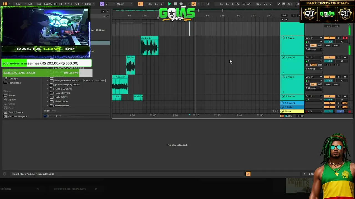Start playback with the green Play button

(x=169, y=4)
